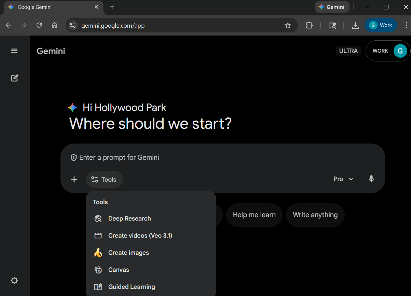This screenshot has height=296, width=411.
Task: Bookmark this page with the star
Action: [x=288, y=25]
